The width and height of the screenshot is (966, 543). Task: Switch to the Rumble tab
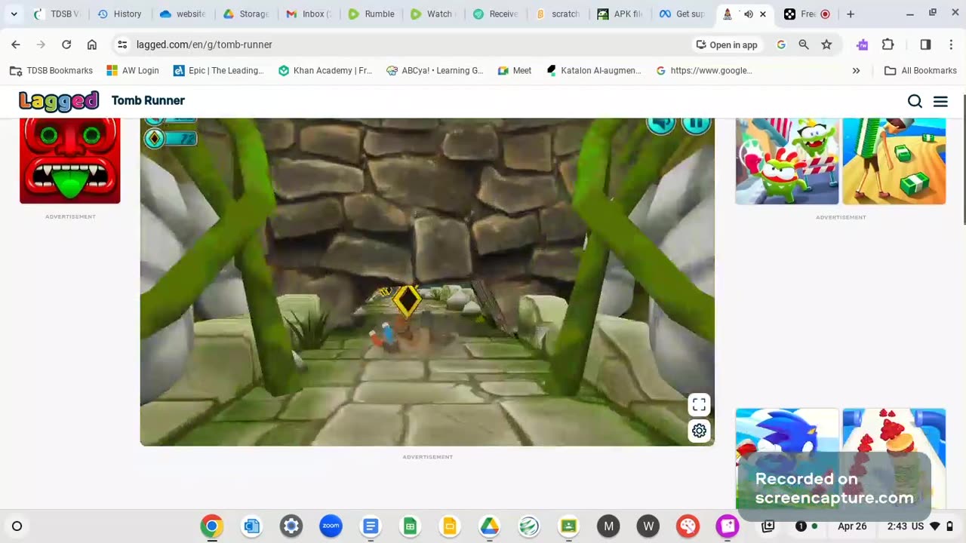(371, 14)
